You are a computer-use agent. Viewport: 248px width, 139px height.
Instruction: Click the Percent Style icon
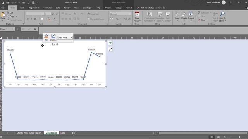click(x=117, y=19)
